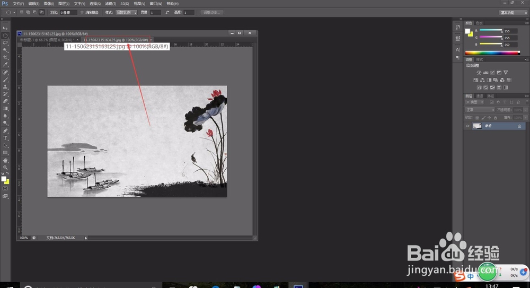This screenshot has height=288, width=530.
Task: Select the Gradient tool
Action: (x=5, y=109)
